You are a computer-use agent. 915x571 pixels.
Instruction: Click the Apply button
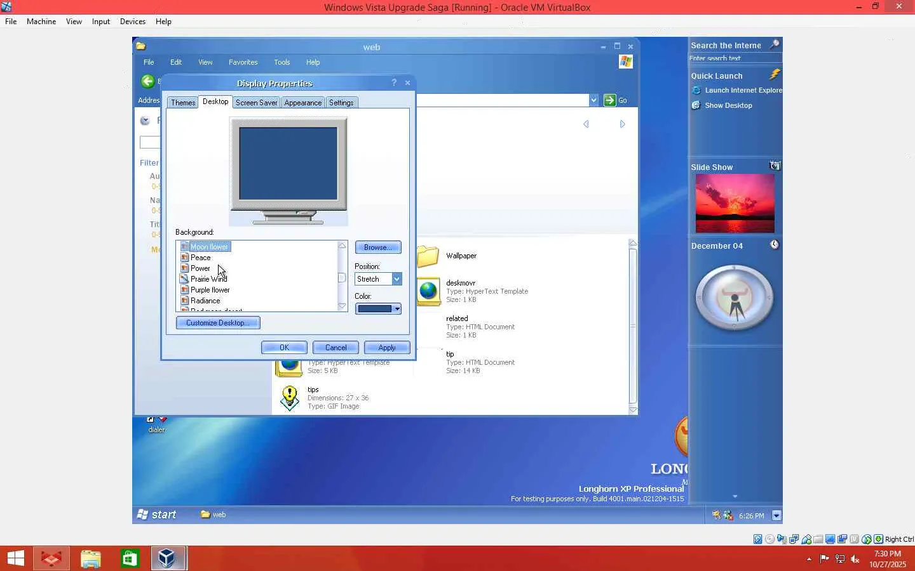(x=387, y=348)
